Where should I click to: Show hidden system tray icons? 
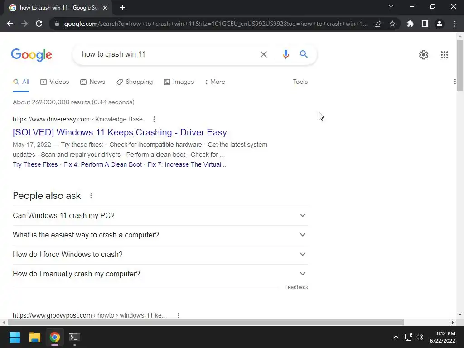pyautogui.click(x=396, y=337)
